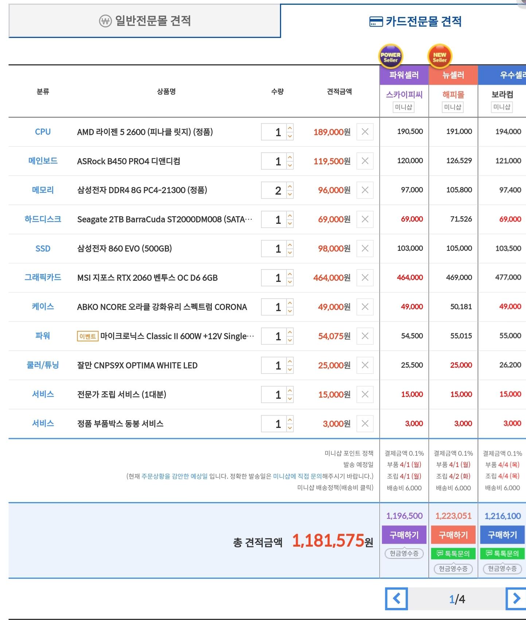Remove the 잘만 CNPS9X OPTIMA cooler

point(365,365)
